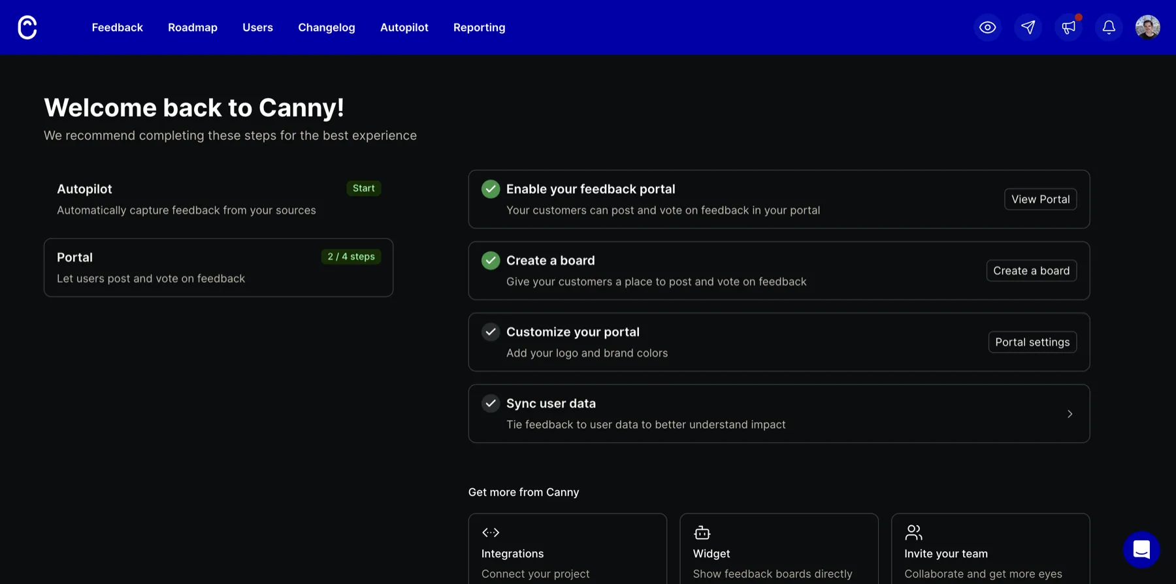Click the Start badge on Autopilot

[363, 188]
